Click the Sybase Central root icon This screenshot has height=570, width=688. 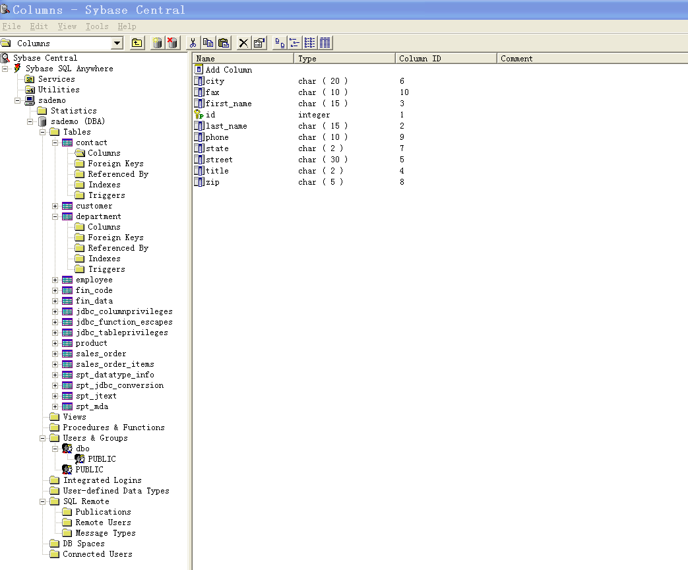(5, 57)
